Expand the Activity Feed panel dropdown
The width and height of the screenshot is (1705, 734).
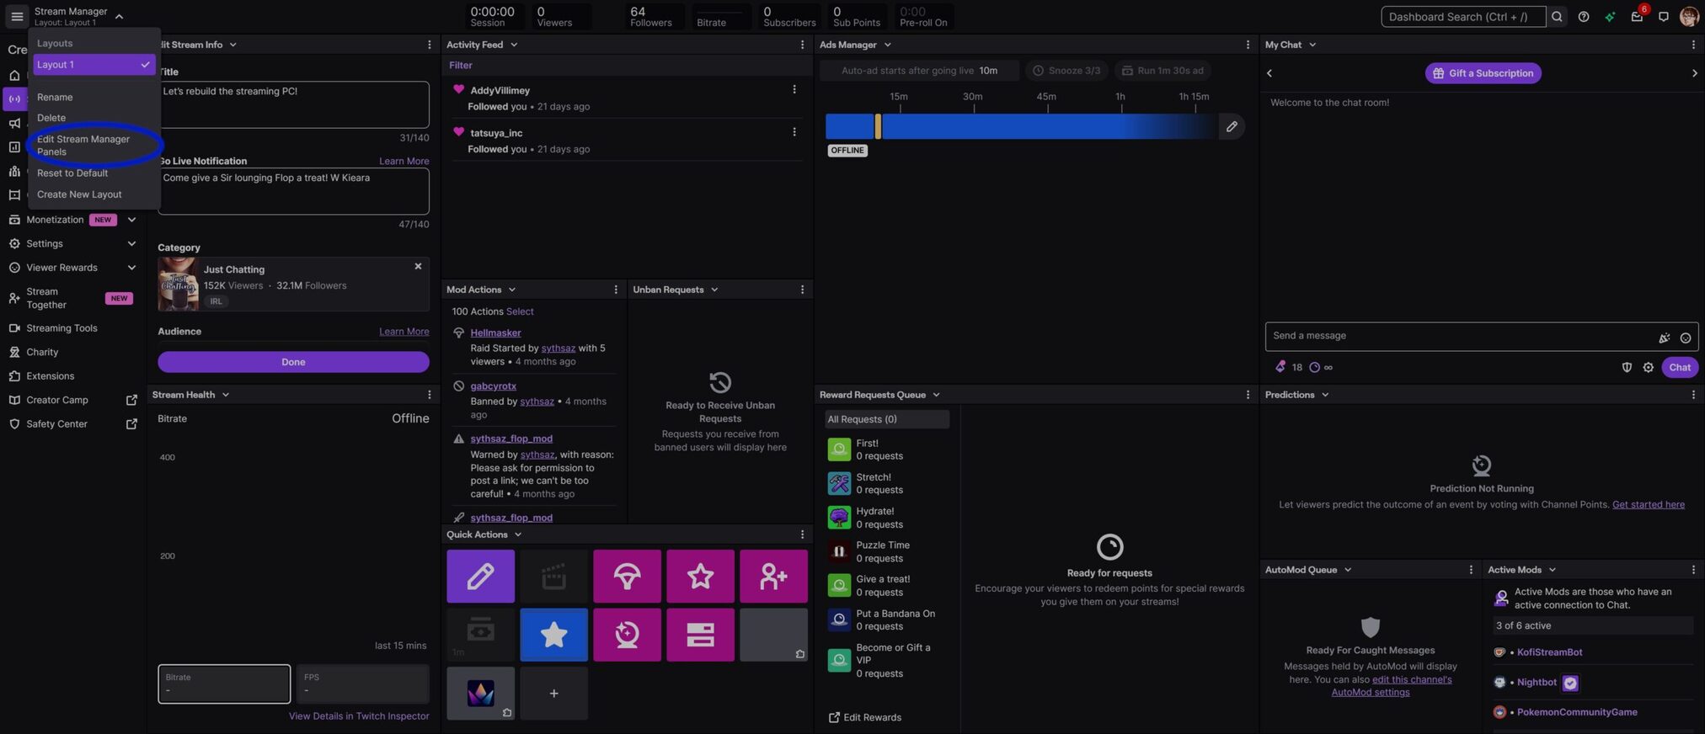coord(514,45)
